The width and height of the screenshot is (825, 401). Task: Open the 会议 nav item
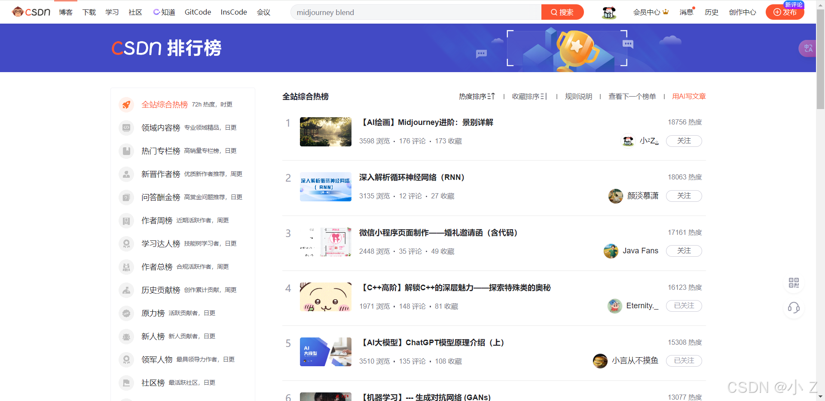tap(263, 12)
